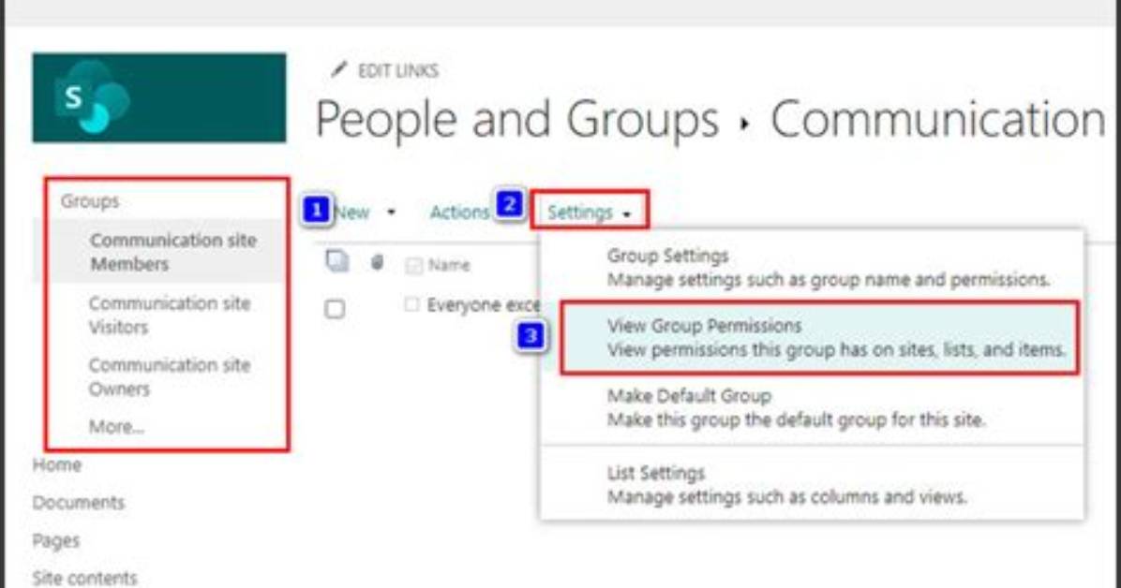Click the More... groups link
Image resolution: width=1121 pixels, height=588 pixels.
(116, 427)
